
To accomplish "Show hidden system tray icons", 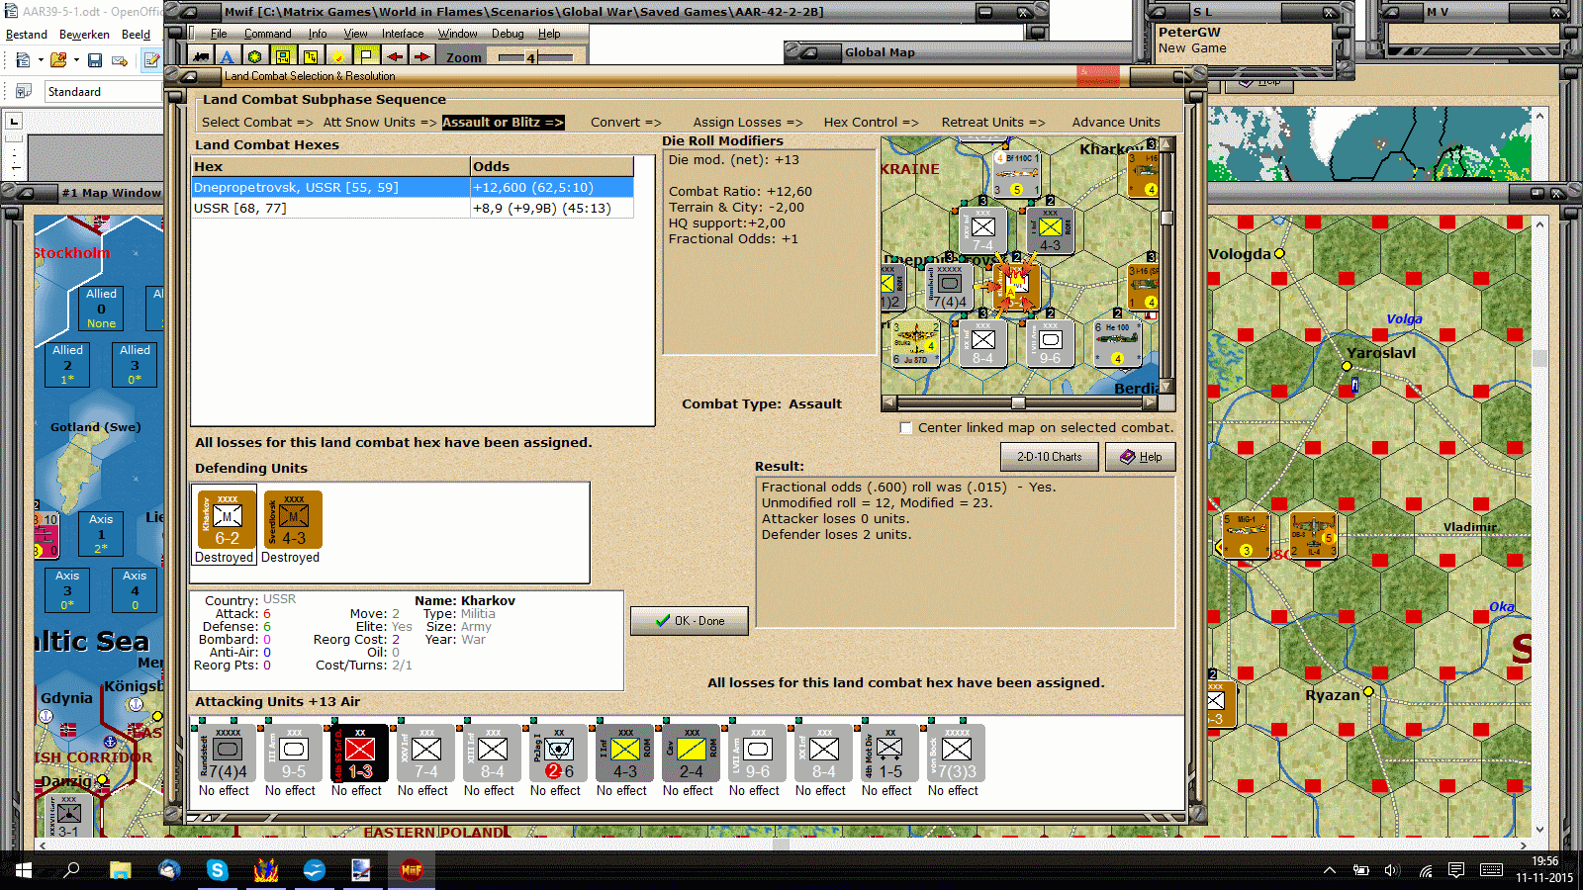I will [1330, 870].
